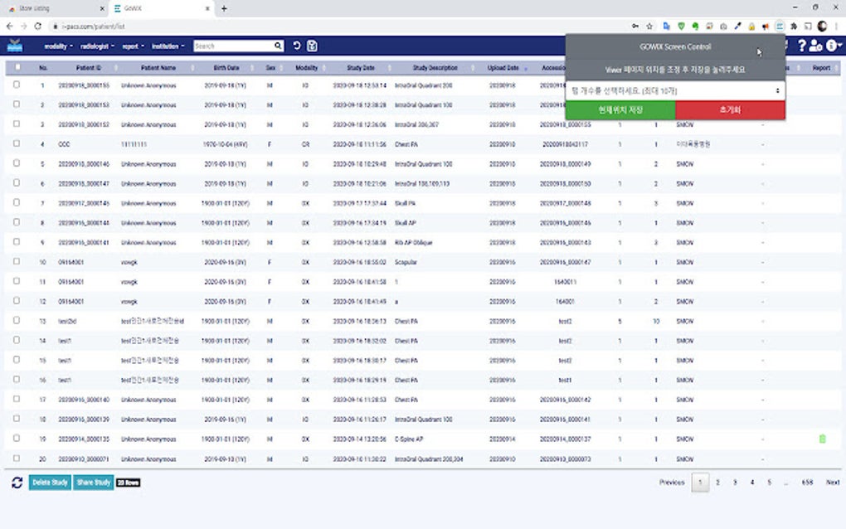Screen dimensions: 846x529
Task: Click the circular reload icon next to search
Action: point(295,45)
